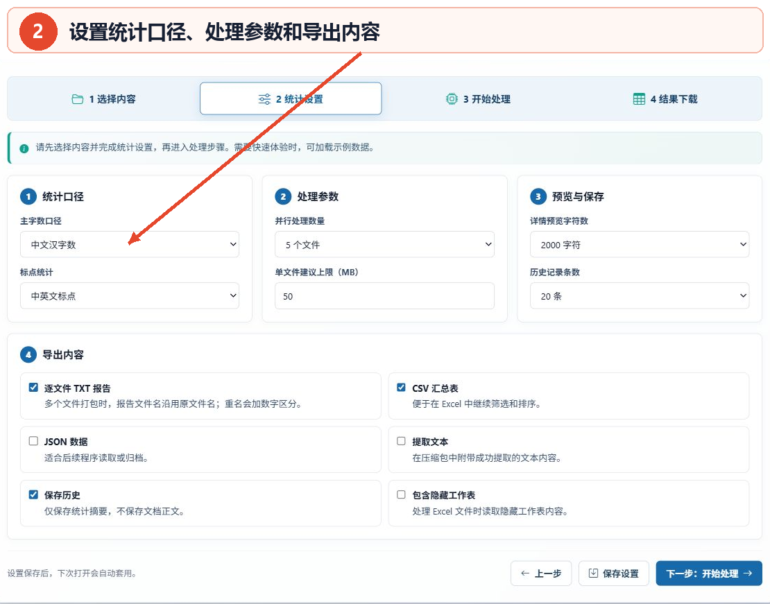The height and width of the screenshot is (604, 770).
Task: Click 下一步：开始处理 button
Action: pos(709,573)
